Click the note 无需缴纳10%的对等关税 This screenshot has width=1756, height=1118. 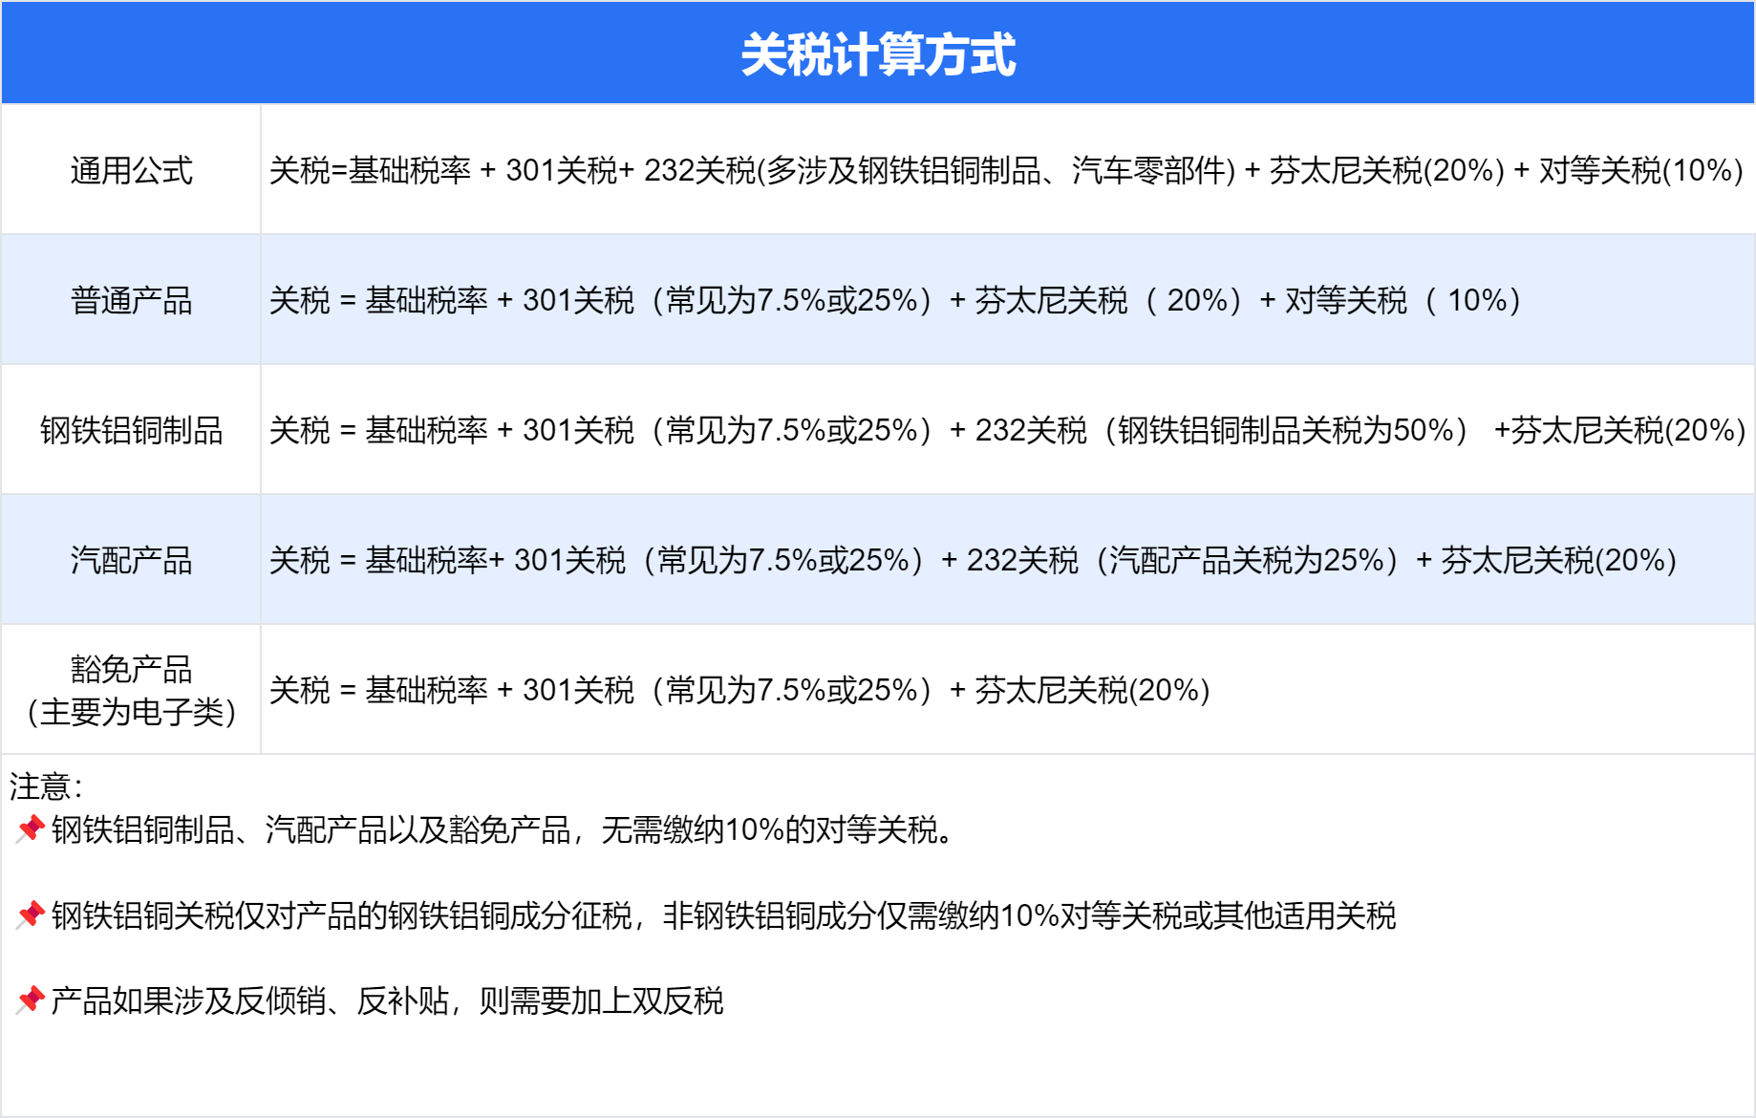tap(503, 829)
